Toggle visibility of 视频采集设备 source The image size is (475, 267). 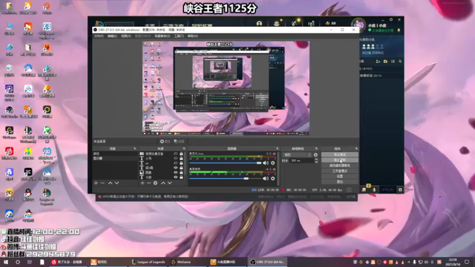point(175,154)
